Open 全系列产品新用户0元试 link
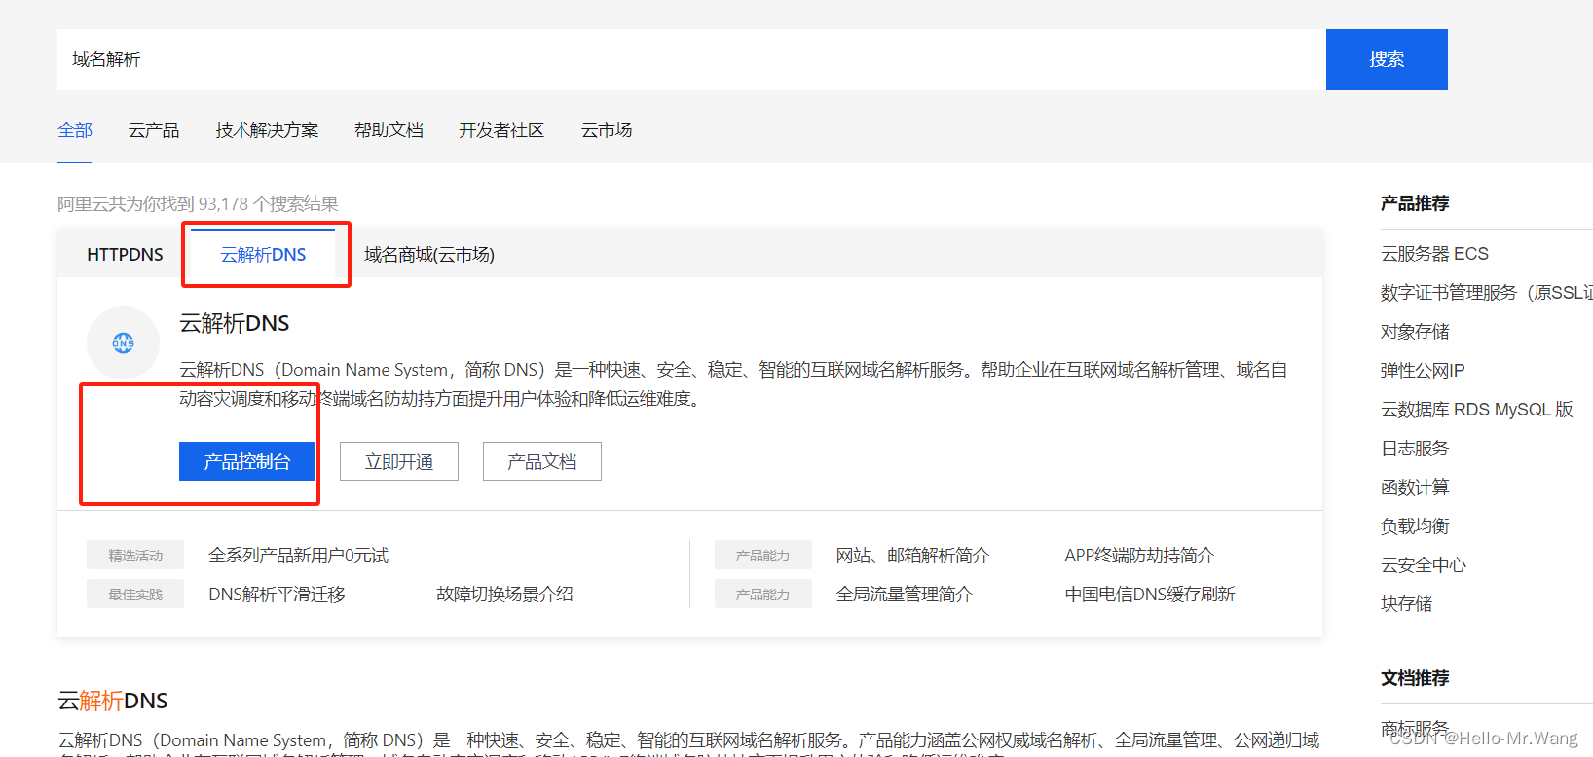The height and width of the screenshot is (757, 1593). click(299, 556)
